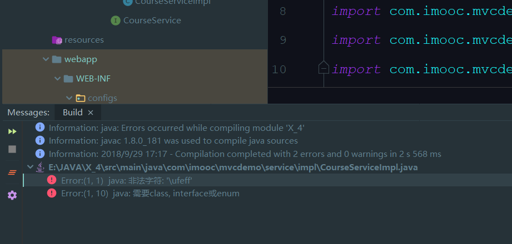Collapse the CourseServiceImpl.java error group

tap(30, 167)
